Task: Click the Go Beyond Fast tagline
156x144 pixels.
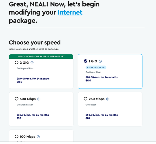Action: coord(25,69)
